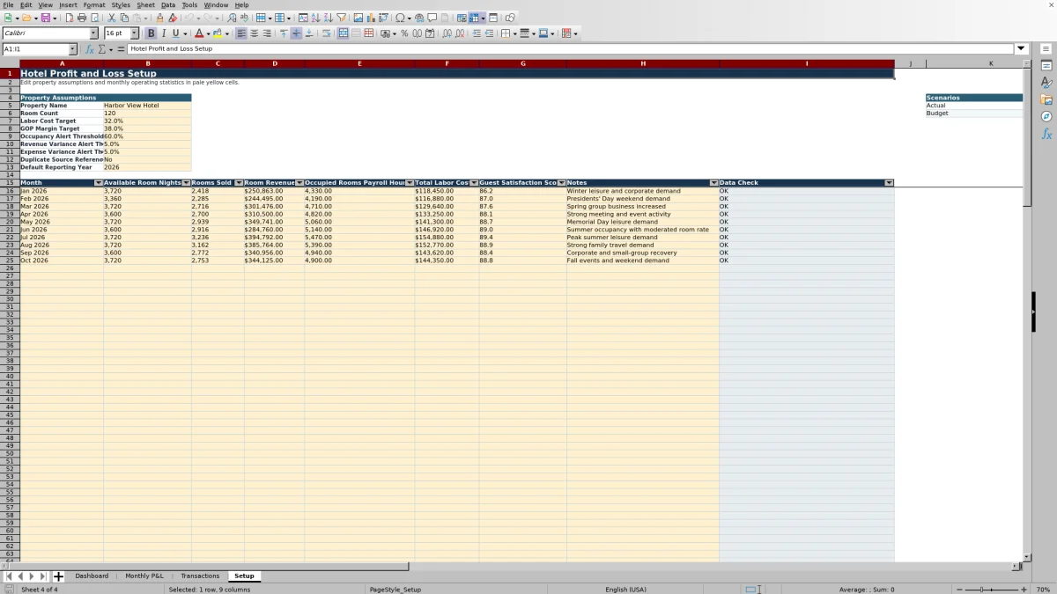
Task: Click the Format as Currency icon
Action: (x=385, y=33)
